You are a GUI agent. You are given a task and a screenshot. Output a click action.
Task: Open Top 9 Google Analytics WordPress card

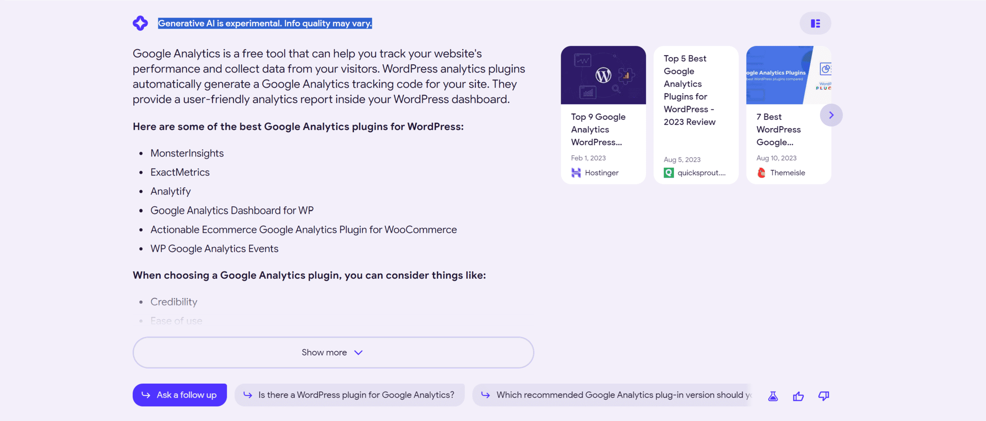598,130
